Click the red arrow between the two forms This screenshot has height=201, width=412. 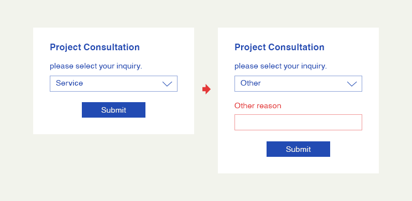206,89
